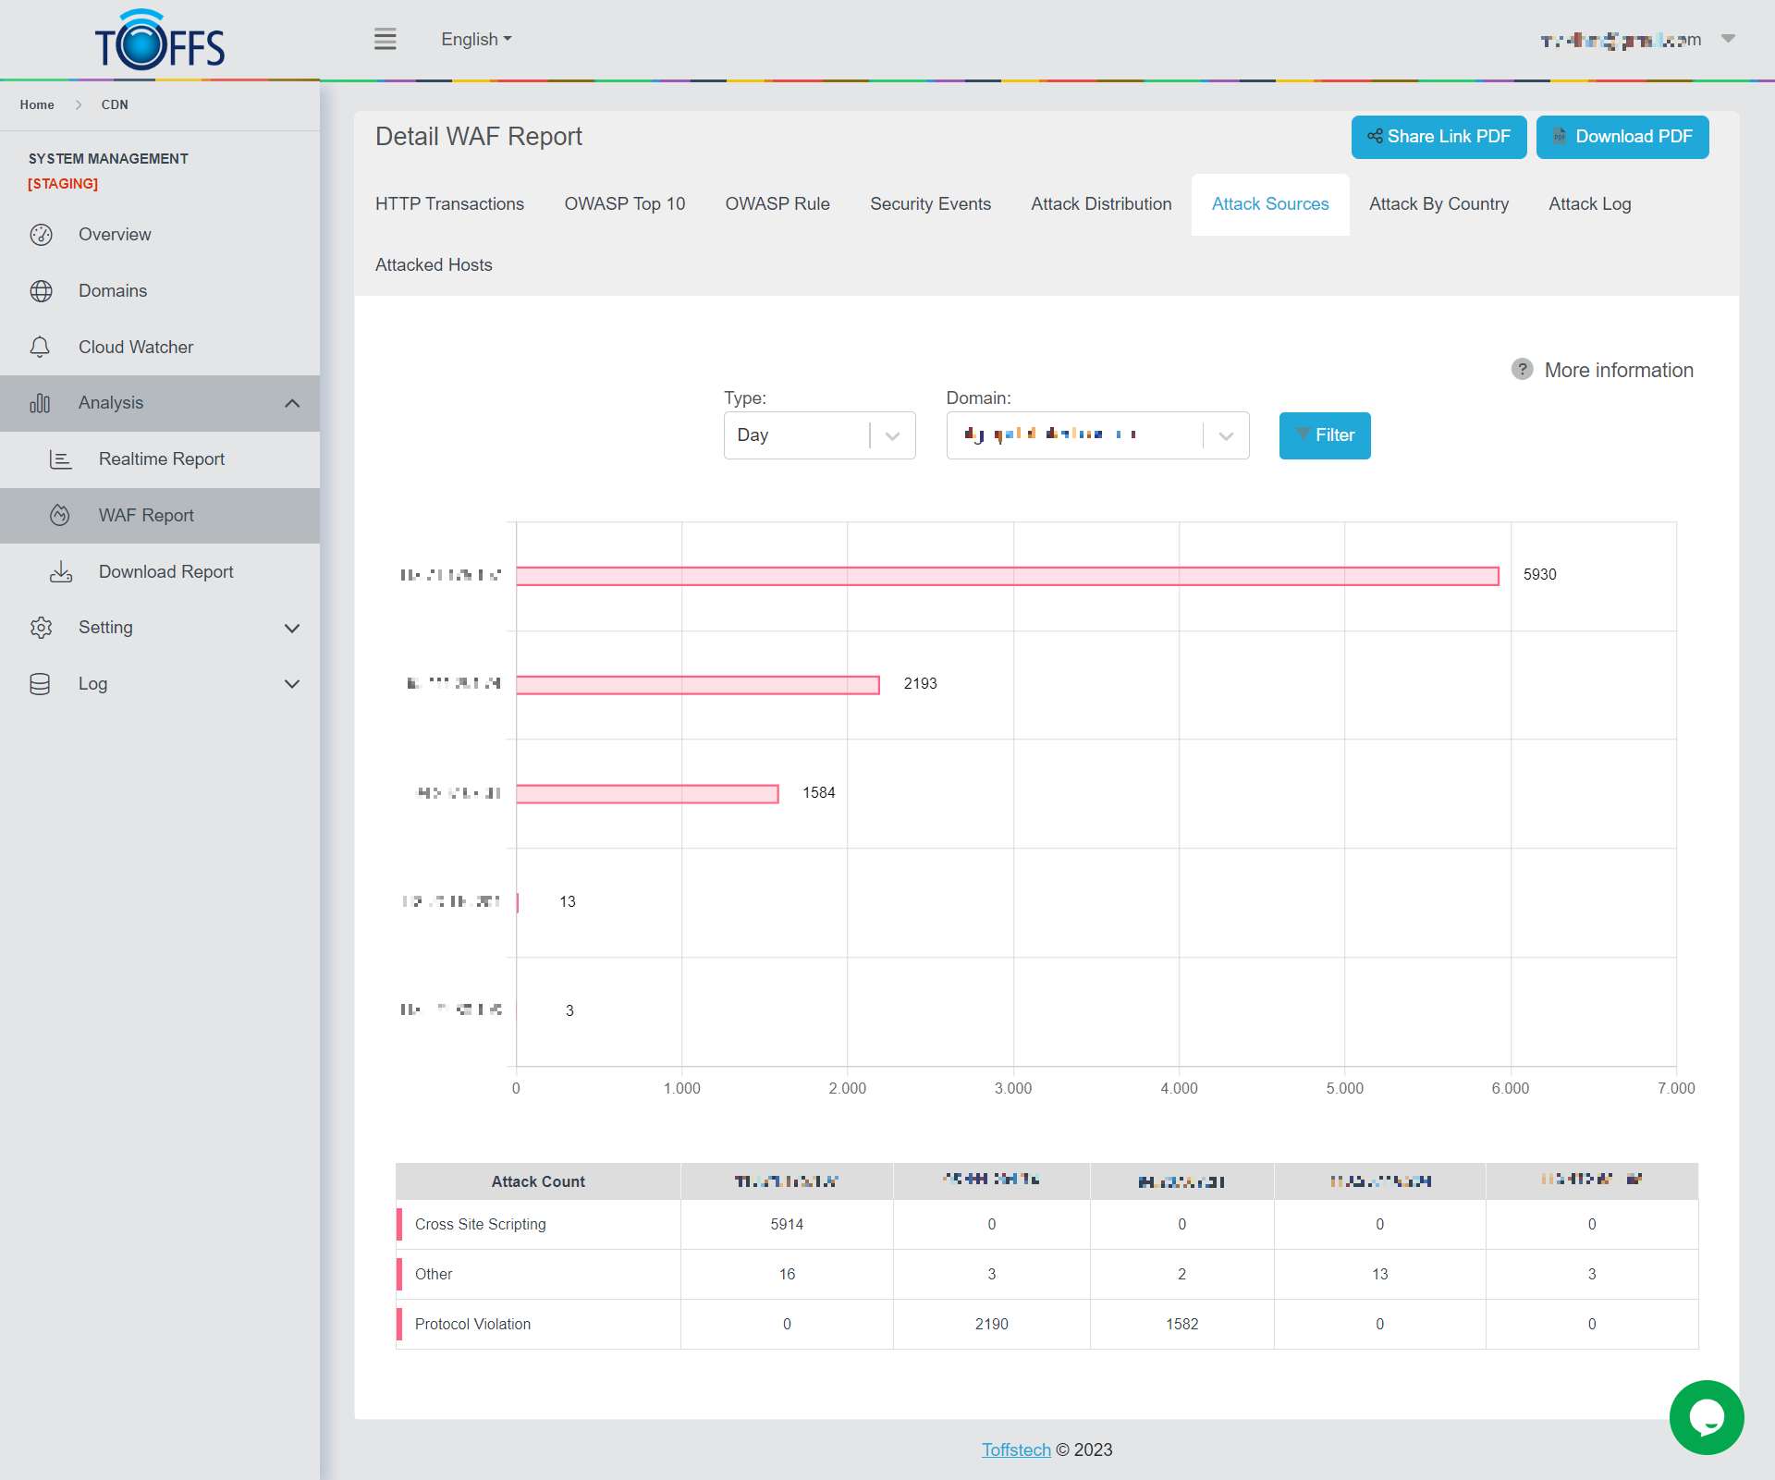Open the English language dropdown

click(476, 40)
